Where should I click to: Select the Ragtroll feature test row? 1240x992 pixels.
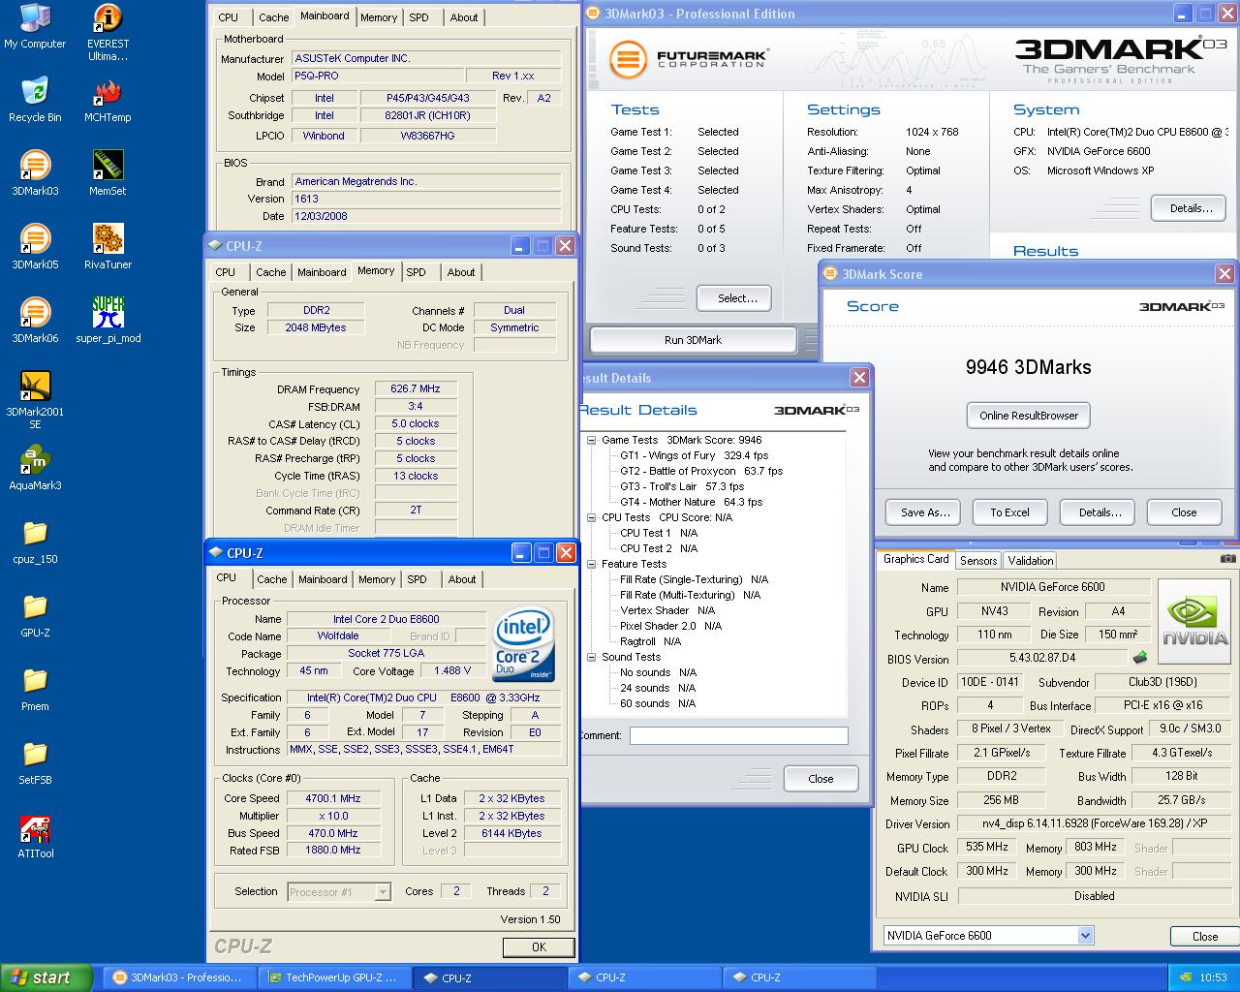[650, 641]
